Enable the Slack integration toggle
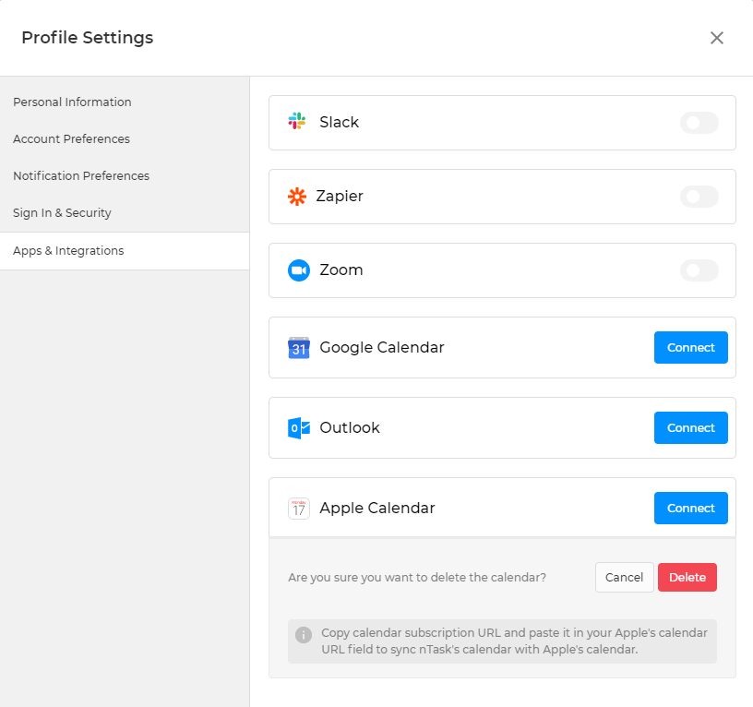753x707 pixels. 699,123
